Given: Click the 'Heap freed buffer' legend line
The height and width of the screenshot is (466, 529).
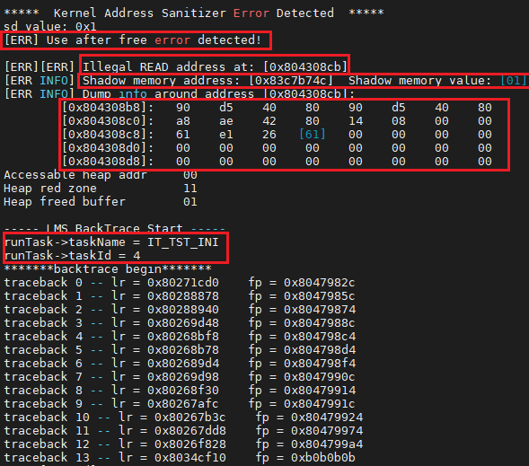Looking at the screenshot, I should click(101, 202).
